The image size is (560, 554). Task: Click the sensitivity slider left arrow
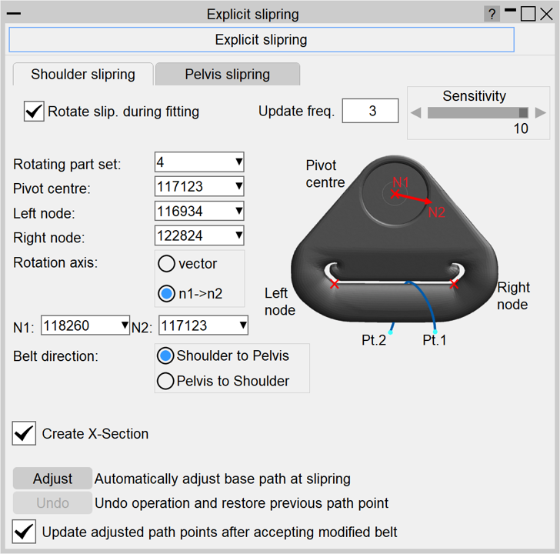point(415,112)
